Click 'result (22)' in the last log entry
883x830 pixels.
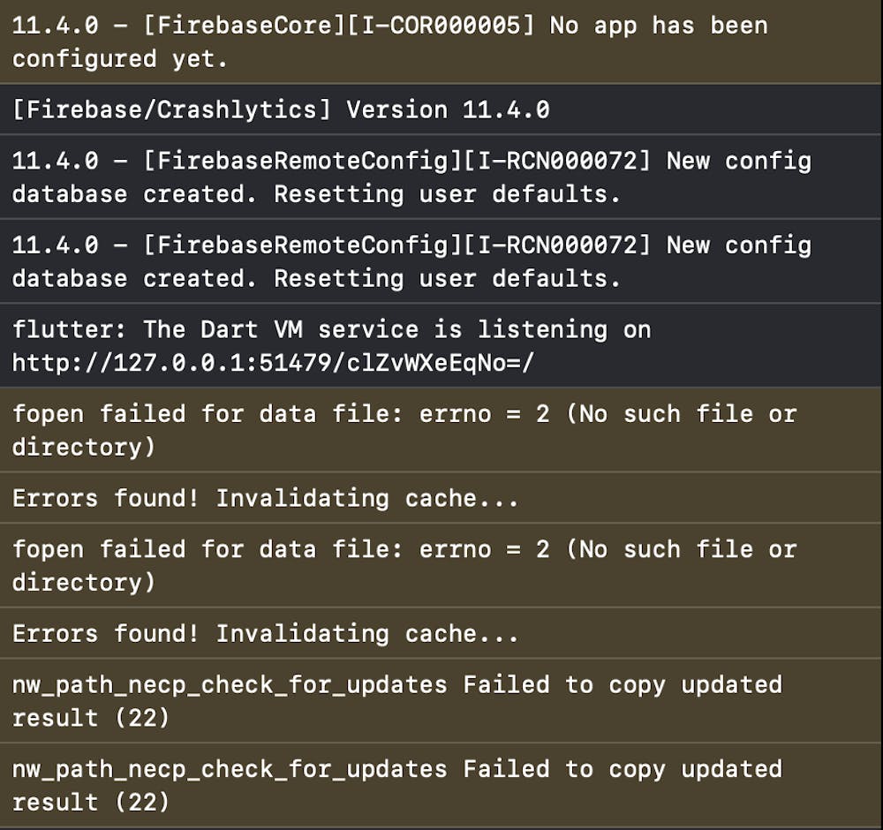click(91, 802)
